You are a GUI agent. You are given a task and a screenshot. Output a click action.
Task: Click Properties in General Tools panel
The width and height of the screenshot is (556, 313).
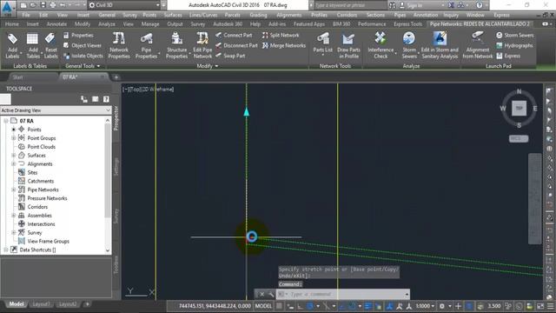(x=78, y=35)
